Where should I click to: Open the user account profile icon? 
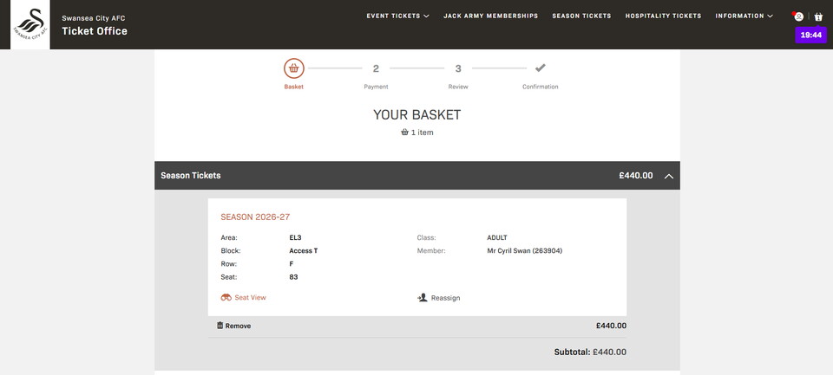tap(798, 16)
